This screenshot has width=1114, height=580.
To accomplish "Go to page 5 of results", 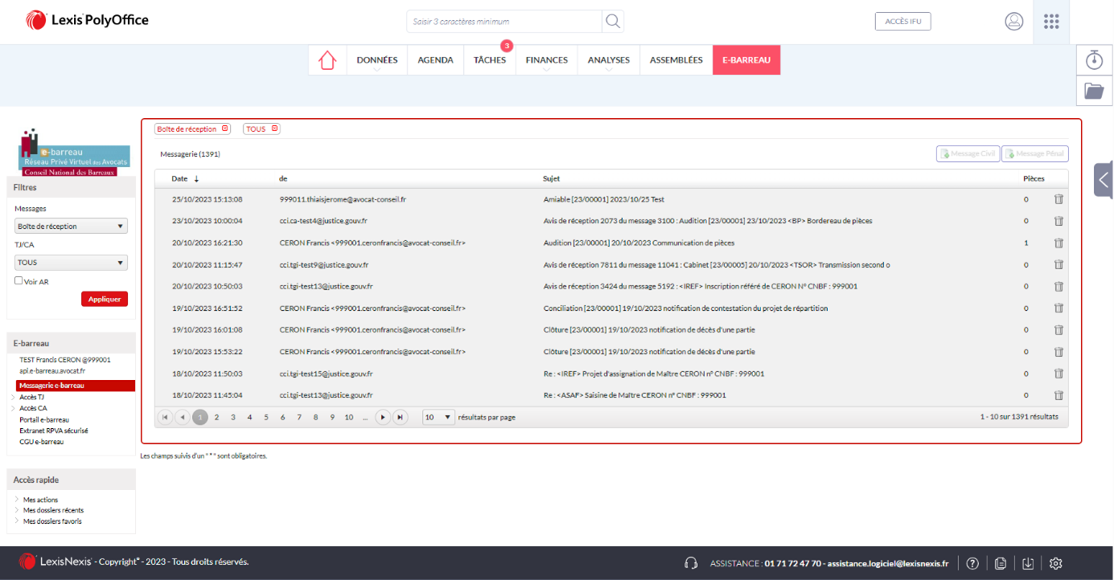I will click(266, 417).
